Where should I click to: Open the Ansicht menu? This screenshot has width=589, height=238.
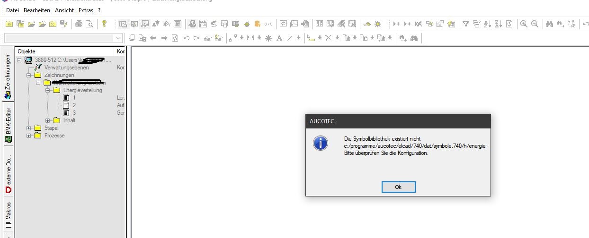coord(64,10)
